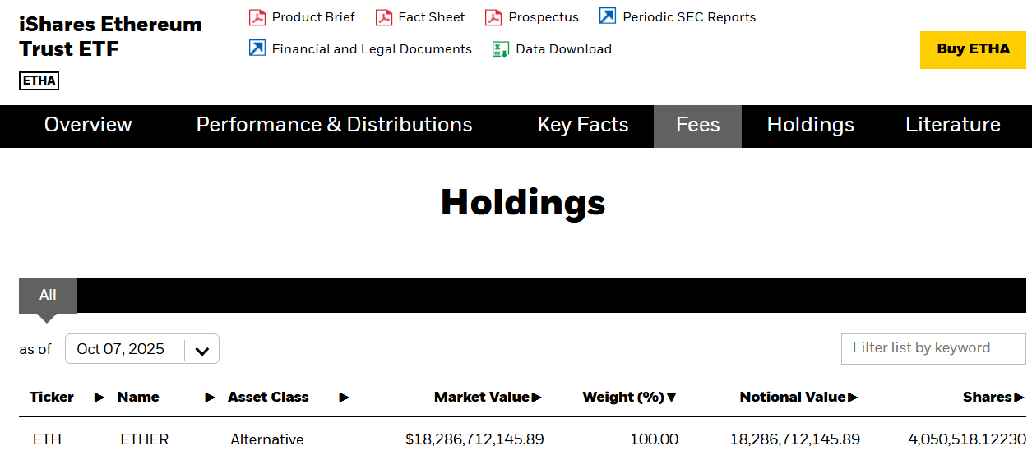Click the Data Download spreadsheet icon
This screenshot has height=455, width=1032.
pyautogui.click(x=501, y=49)
